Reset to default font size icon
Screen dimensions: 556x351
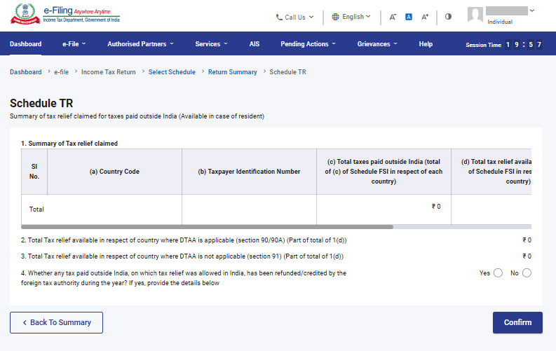[x=409, y=17]
